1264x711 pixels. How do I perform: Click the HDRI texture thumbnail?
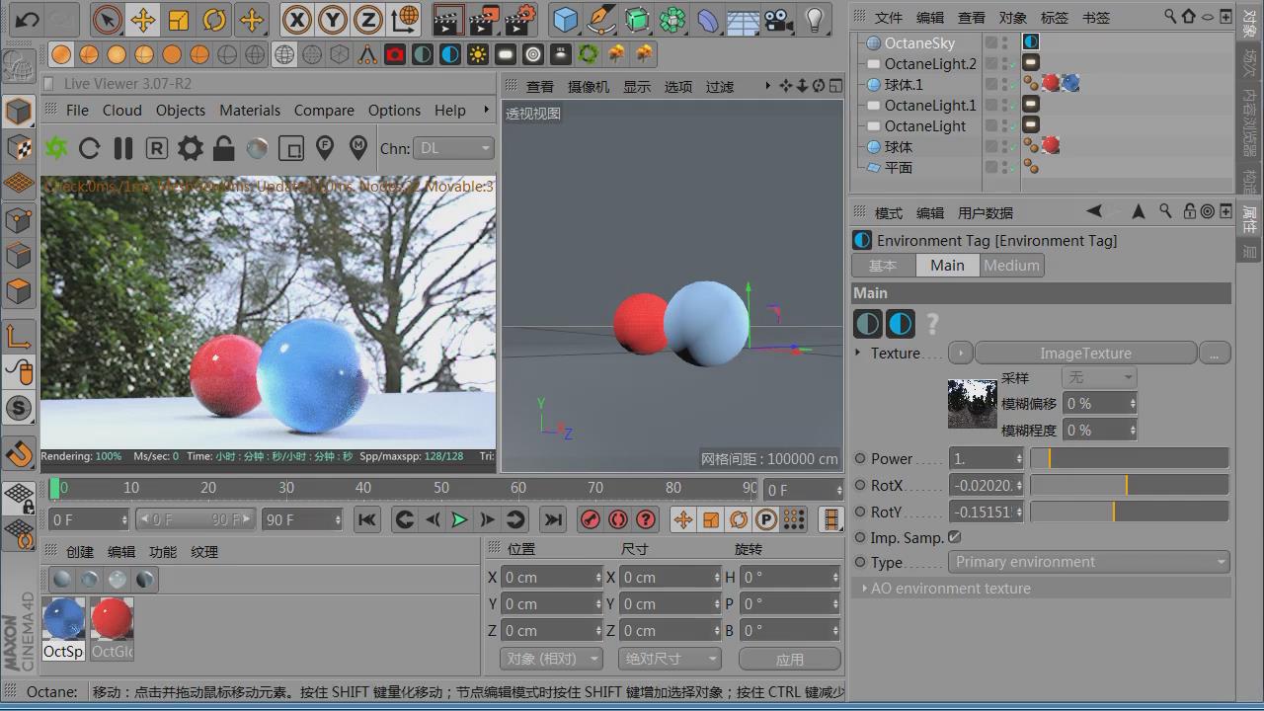coord(973,404)
